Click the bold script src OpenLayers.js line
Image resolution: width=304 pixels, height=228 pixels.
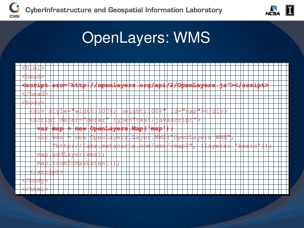[145, 85]
